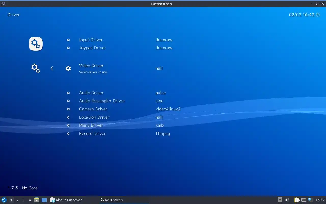
Task: Click the update notifier tray icon
Action: tap(310, 200)
